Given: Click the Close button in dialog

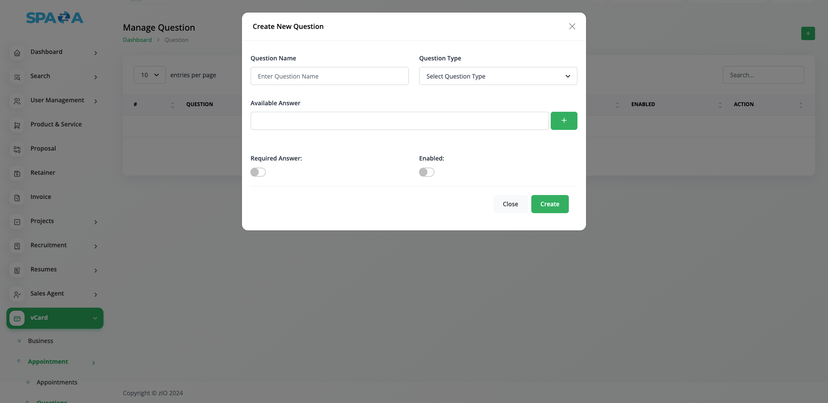Looking at the screenshot, I should (x=510, y=204).
